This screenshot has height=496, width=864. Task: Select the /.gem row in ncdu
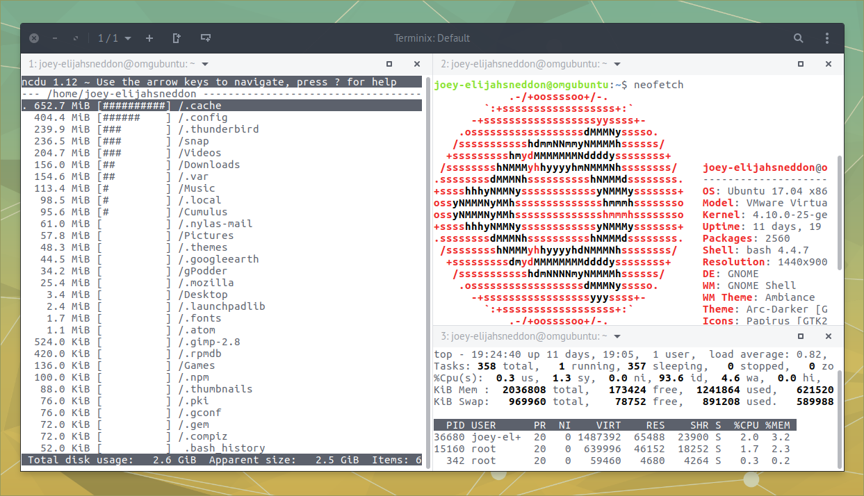pos(222,424)
